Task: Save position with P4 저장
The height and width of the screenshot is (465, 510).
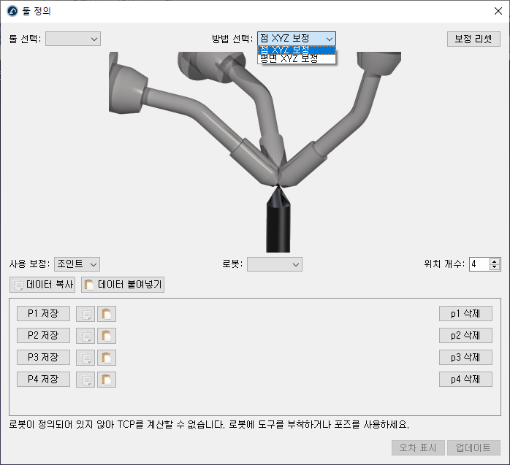Action: (43, 379)
